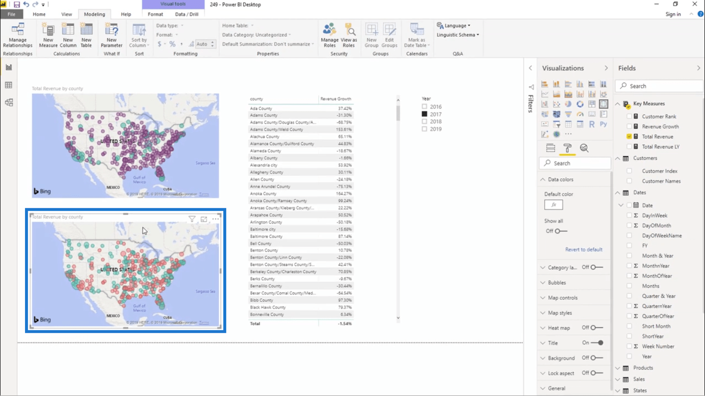The width and height of the screenshot is (705, 396).
Task: Switch to Data view in left sidebar
Action: click(x=9, y=85)
